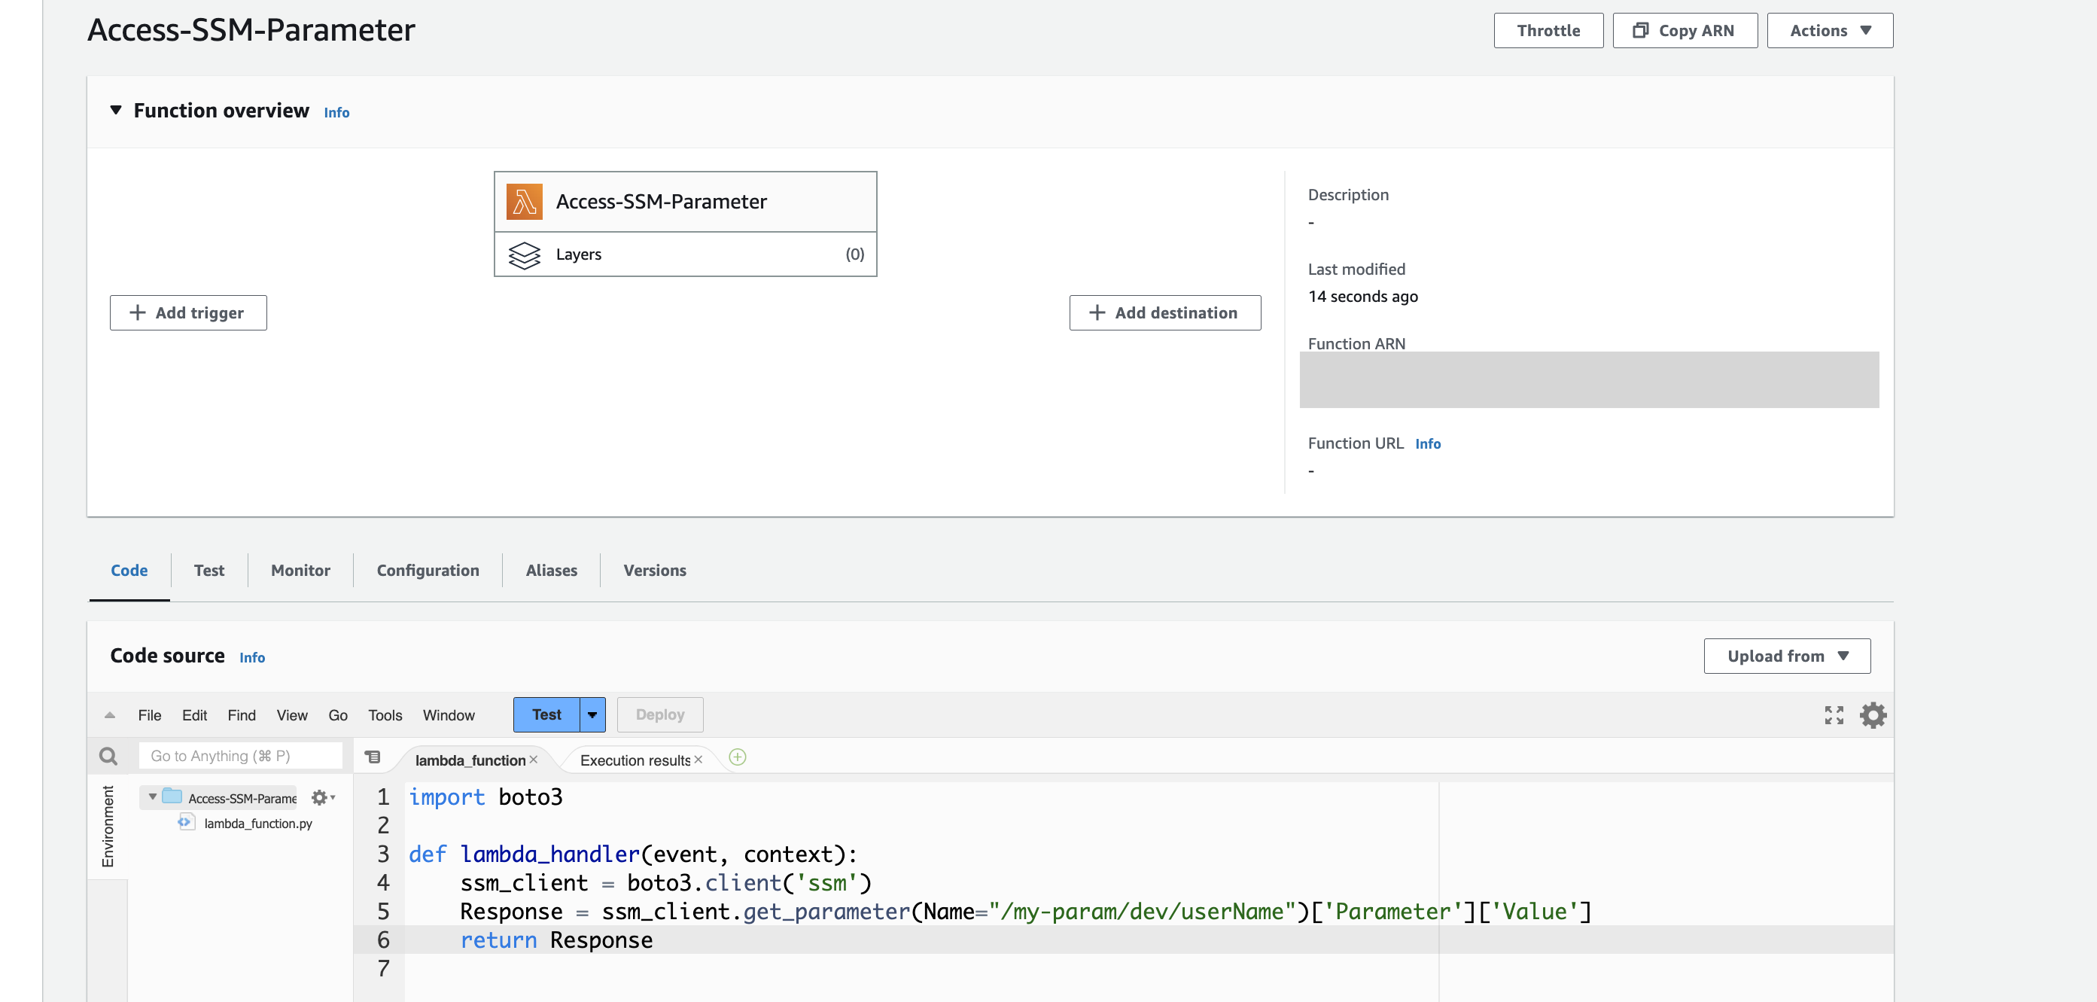Open the editor settings gear icon
The height and width of the screenshot is (1002, 2097).
pyautogui.click(x=1873, y=714)
